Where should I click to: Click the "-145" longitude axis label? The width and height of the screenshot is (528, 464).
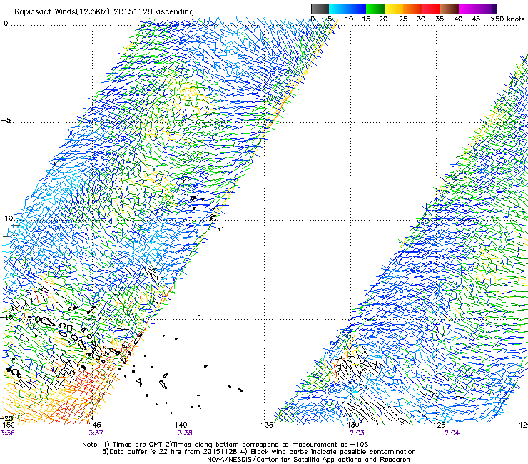pos(92,425)
